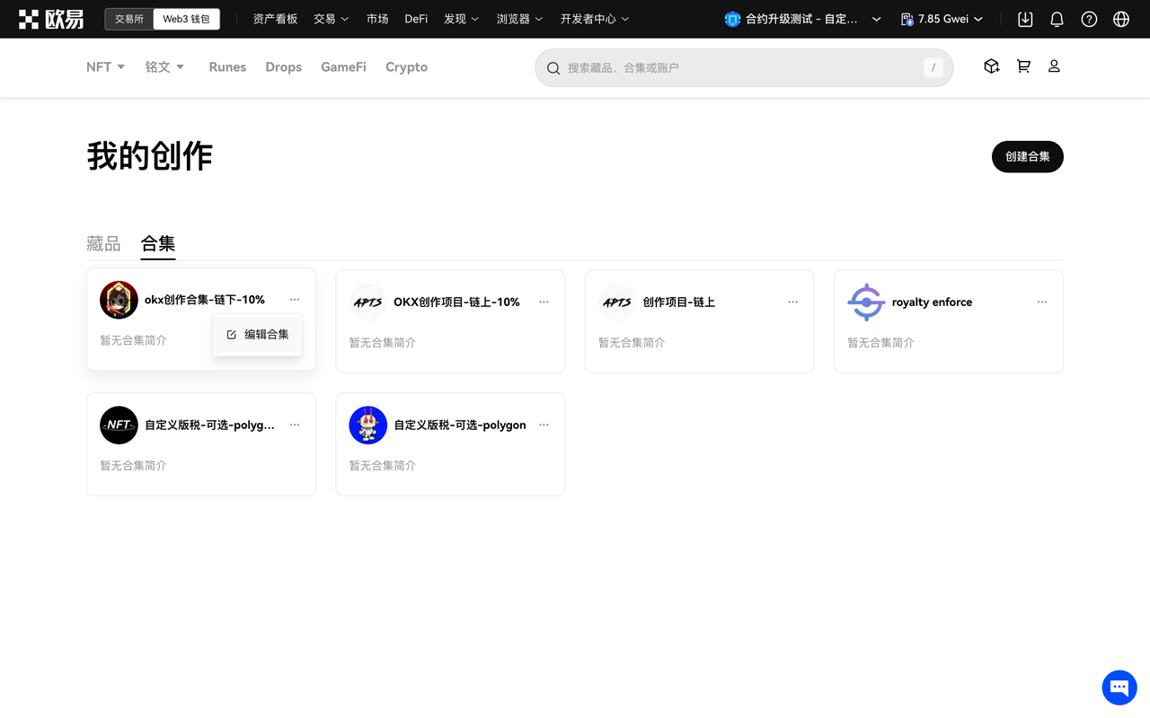Open the 7.85 Gwei network dropdown
This screenshot has height=718, width=1150.
942,19
